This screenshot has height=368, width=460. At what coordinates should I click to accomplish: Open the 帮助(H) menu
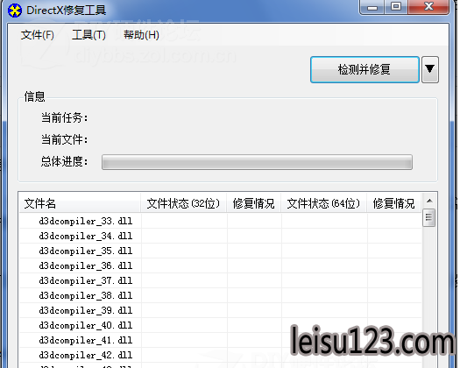point(141,35)
